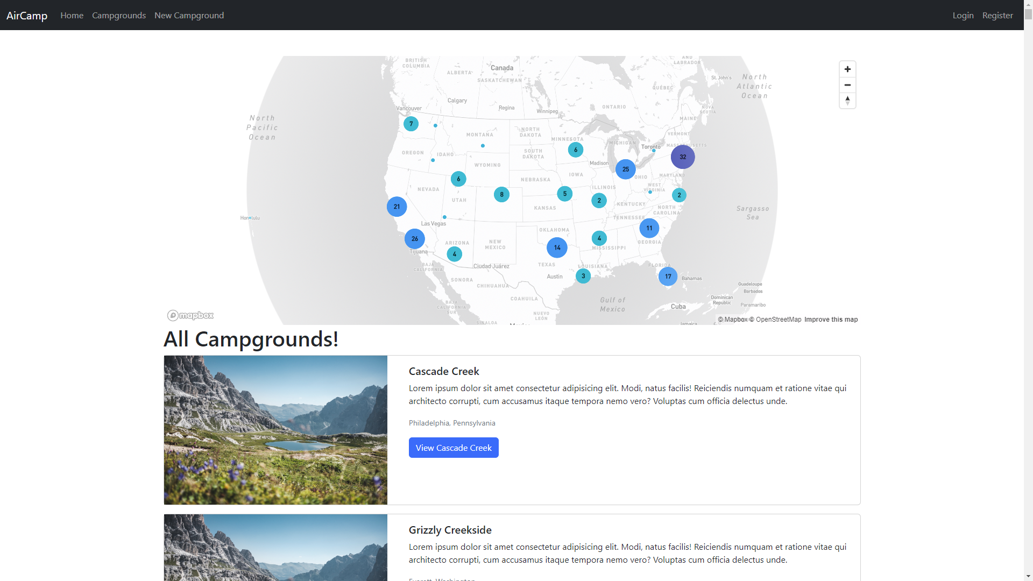
Task: Open the New Campground nav item
Action: pos(189,15)
